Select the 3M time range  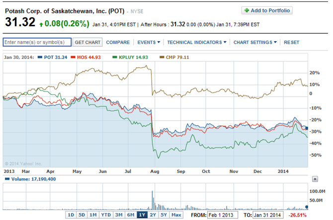pos(119,215)
